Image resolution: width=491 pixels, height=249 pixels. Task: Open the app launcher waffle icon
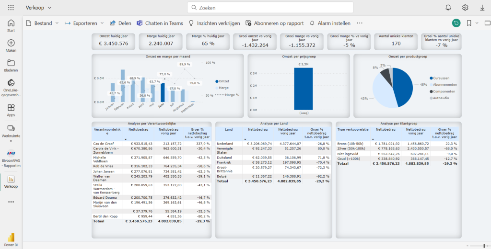tap(11, 8)
